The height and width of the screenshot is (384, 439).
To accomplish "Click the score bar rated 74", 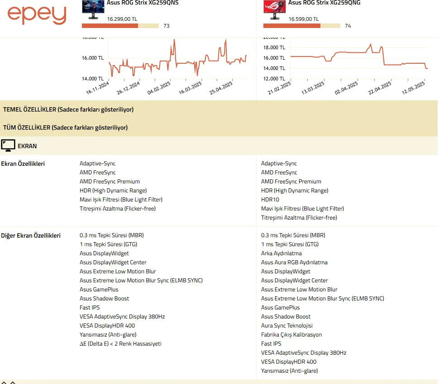I will click(302, 26).
